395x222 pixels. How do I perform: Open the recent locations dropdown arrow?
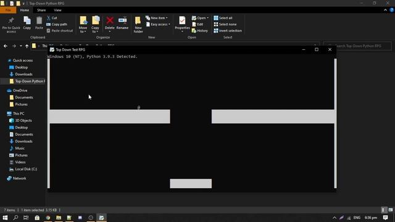click(x=21, y=46)
